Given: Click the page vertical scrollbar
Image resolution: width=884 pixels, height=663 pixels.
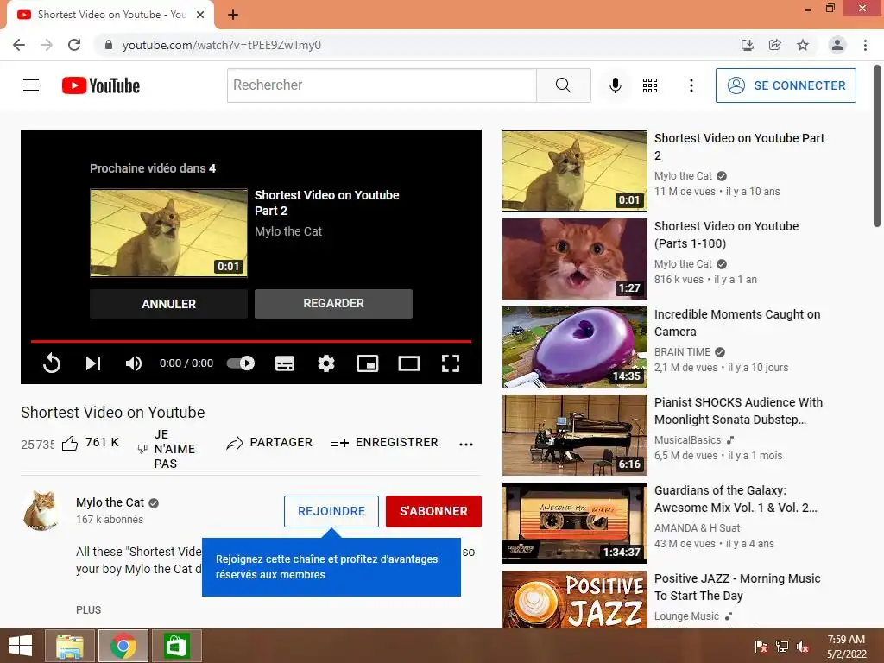Looking at the screenshot, I should click(x=877, y=147).
